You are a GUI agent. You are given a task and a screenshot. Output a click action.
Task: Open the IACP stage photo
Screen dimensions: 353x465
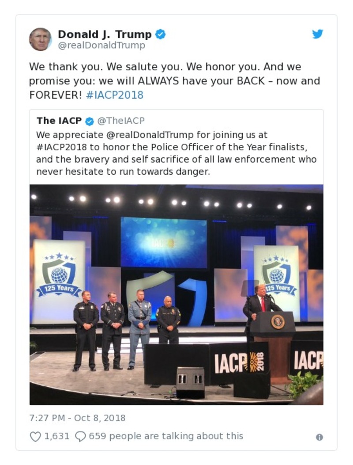tap(176, 294)
